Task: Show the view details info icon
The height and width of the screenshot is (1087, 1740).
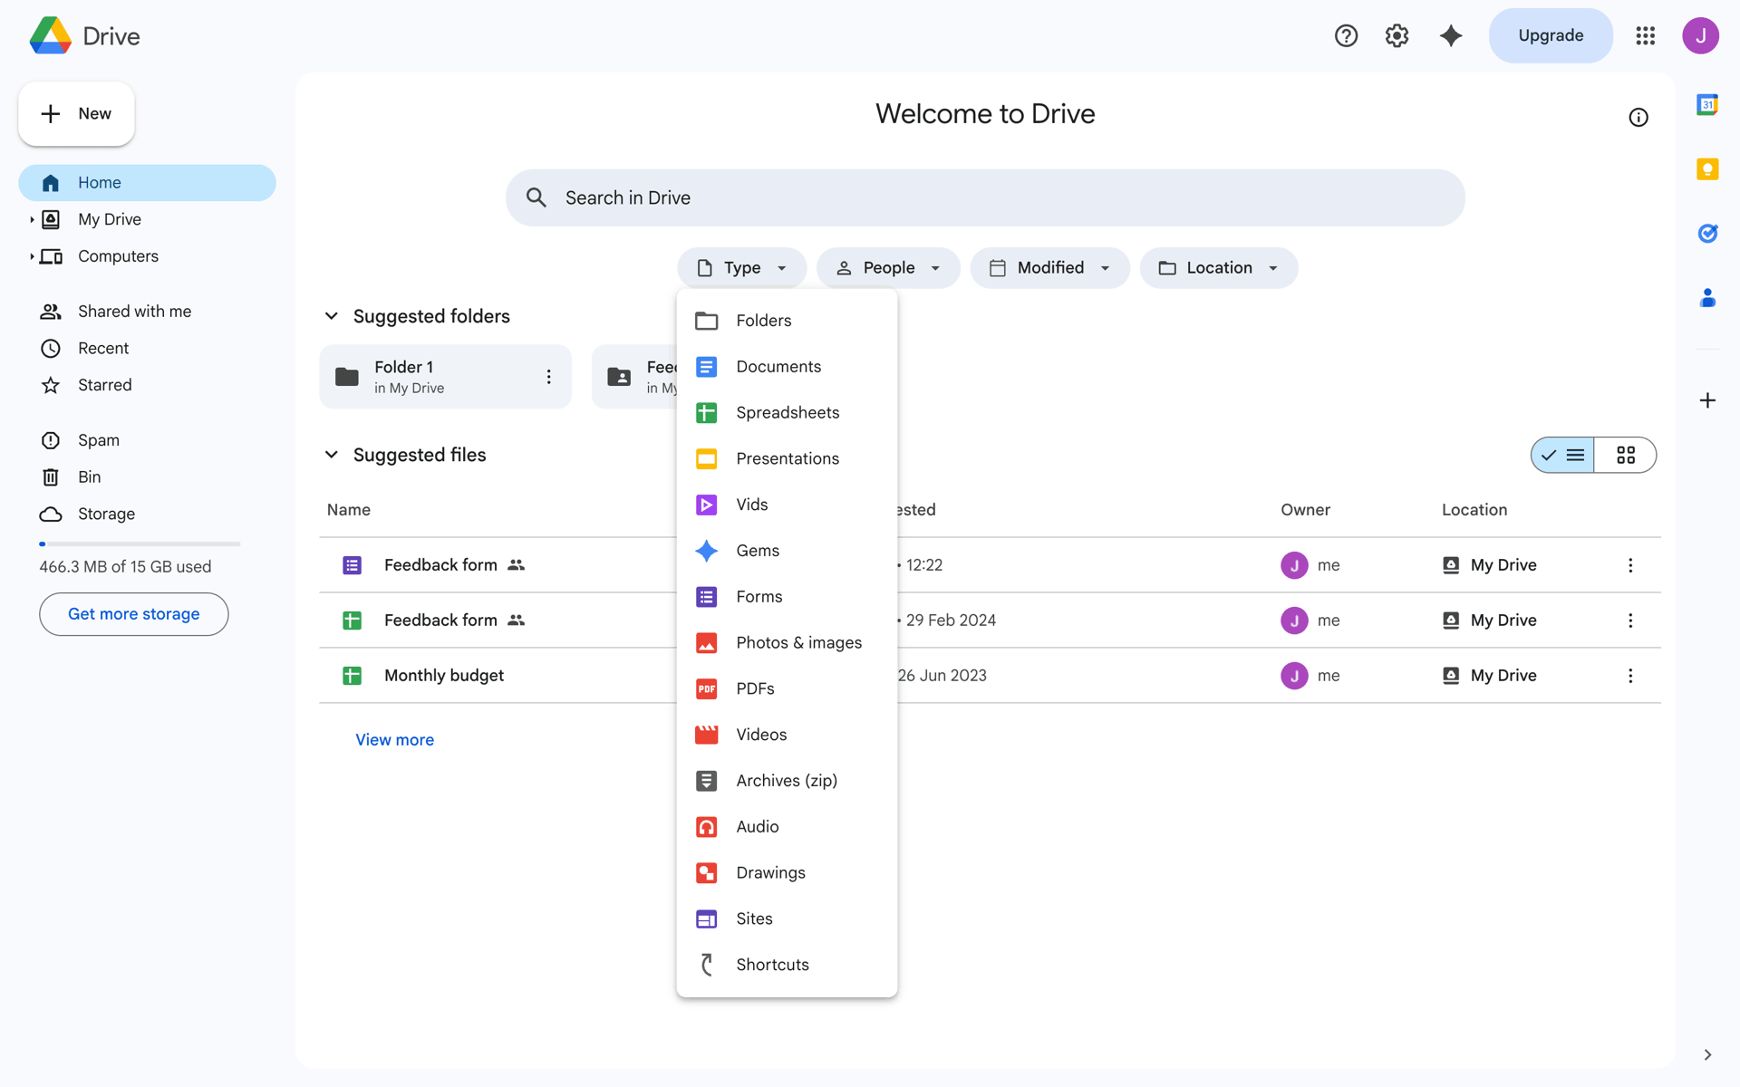Action: click(x=1638, y=118)
